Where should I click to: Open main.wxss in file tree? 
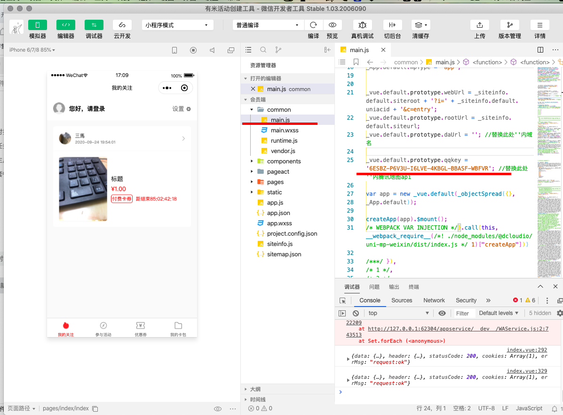pyautogui.click(x=285, y=131)
